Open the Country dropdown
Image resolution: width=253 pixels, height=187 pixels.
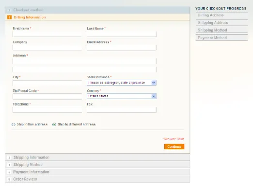click(122, 96)
